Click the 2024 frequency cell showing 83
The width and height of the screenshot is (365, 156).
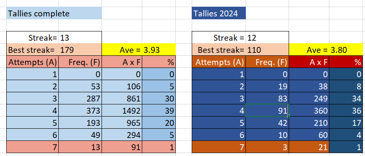(267, 99)
